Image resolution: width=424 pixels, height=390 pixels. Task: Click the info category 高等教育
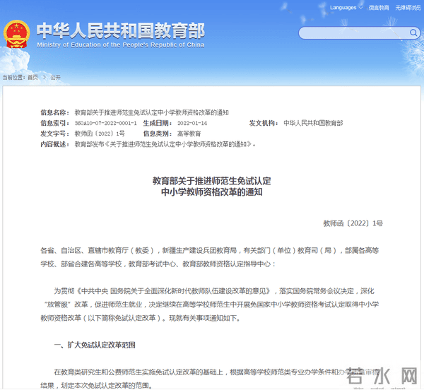pyautogui.click(x=189, y=134)
